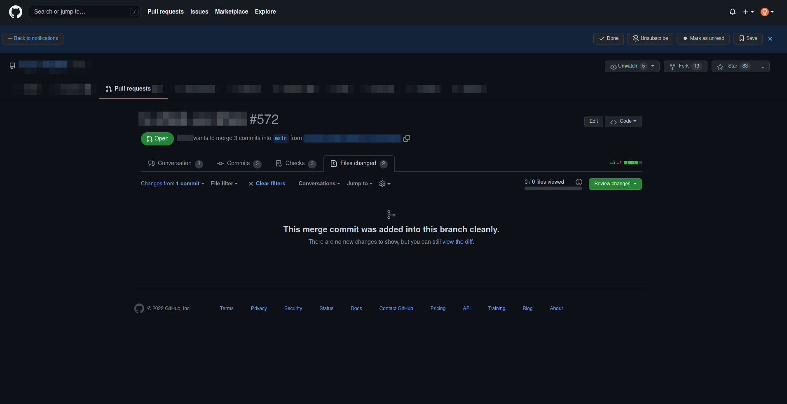The image size is (787, 404).
Task: Open the Jump to dropdown
Action: tap(359, 184)
